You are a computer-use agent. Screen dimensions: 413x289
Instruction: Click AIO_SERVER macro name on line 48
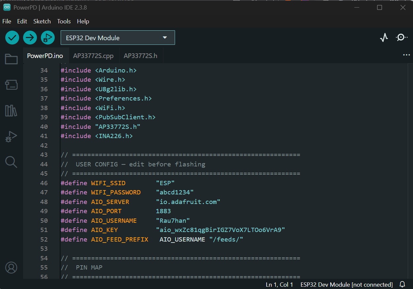click(x=110, y=202)
